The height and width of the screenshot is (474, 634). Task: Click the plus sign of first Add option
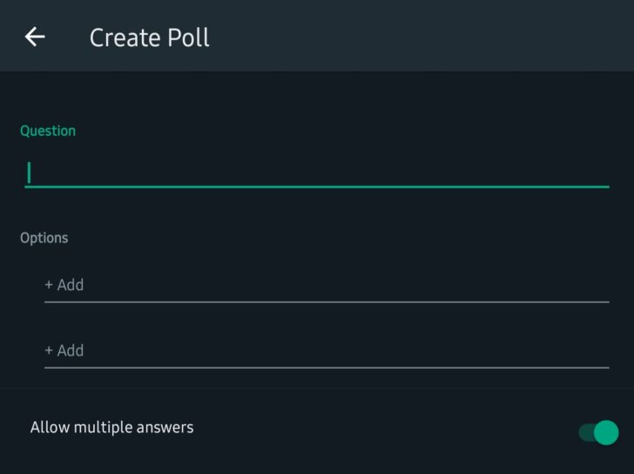49,285
